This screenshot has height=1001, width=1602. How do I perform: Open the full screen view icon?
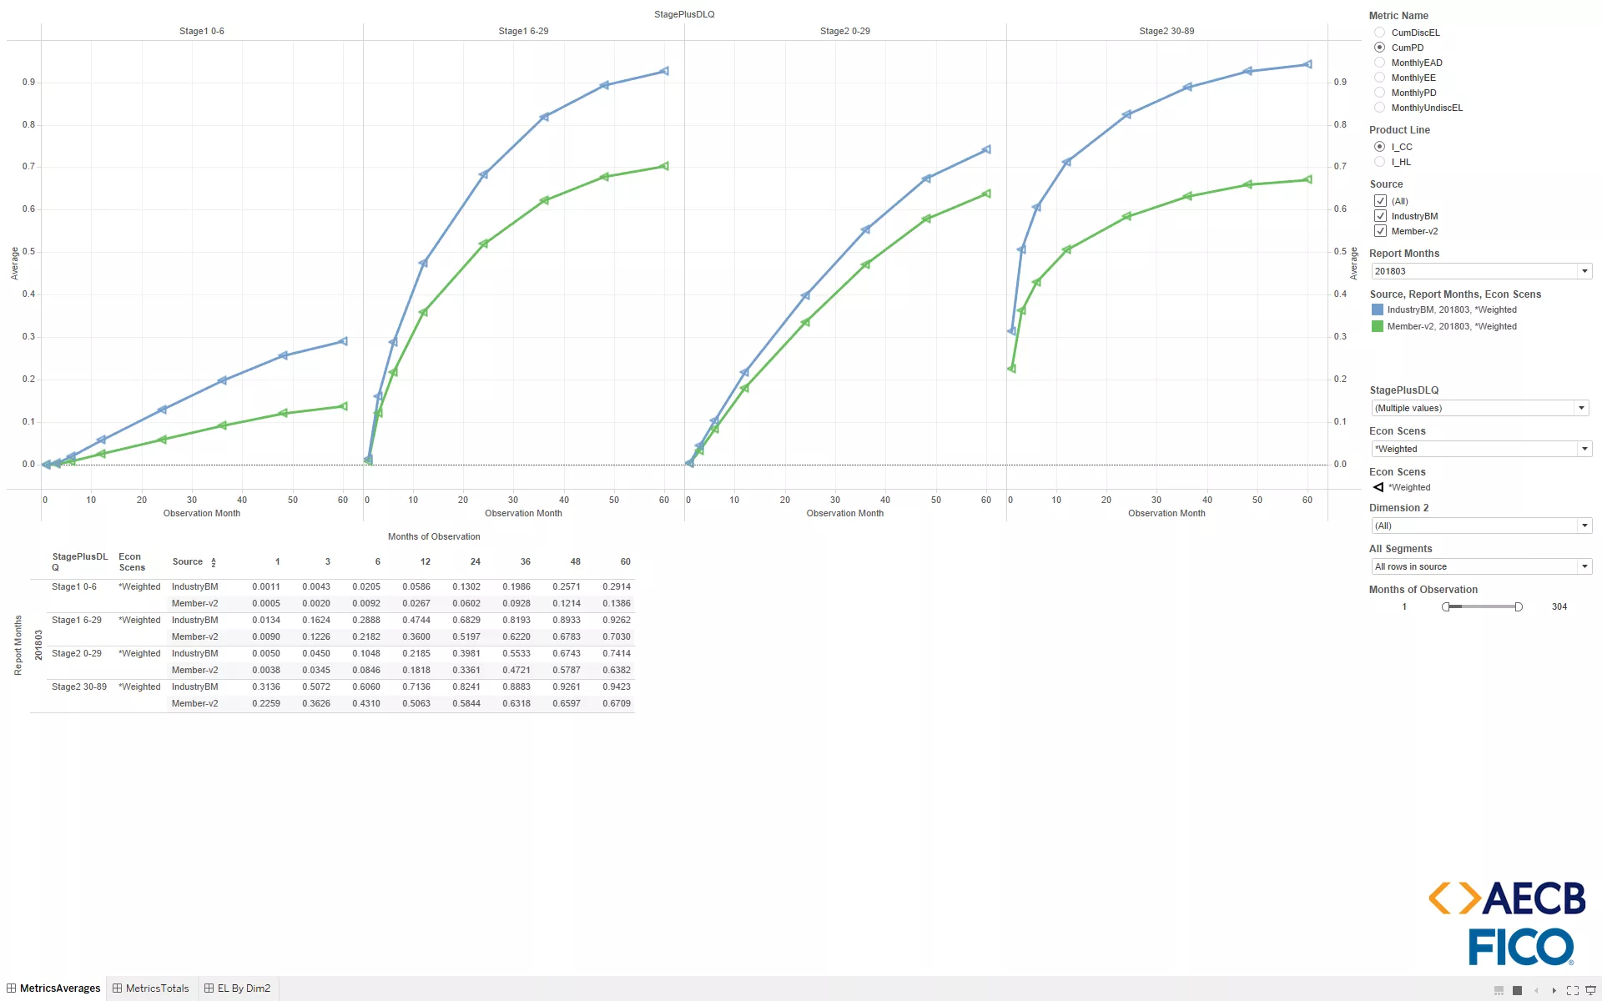pos(1572,990)
